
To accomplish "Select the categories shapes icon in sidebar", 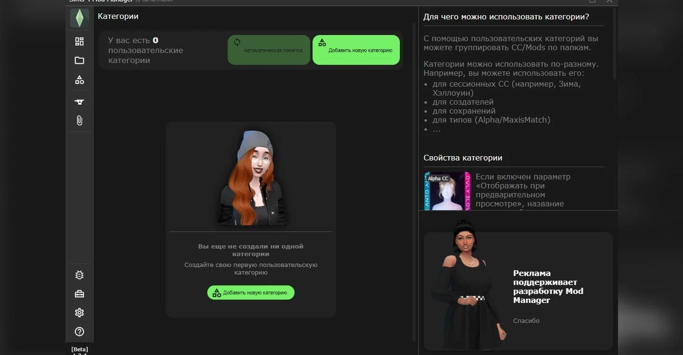I will 79,80.
